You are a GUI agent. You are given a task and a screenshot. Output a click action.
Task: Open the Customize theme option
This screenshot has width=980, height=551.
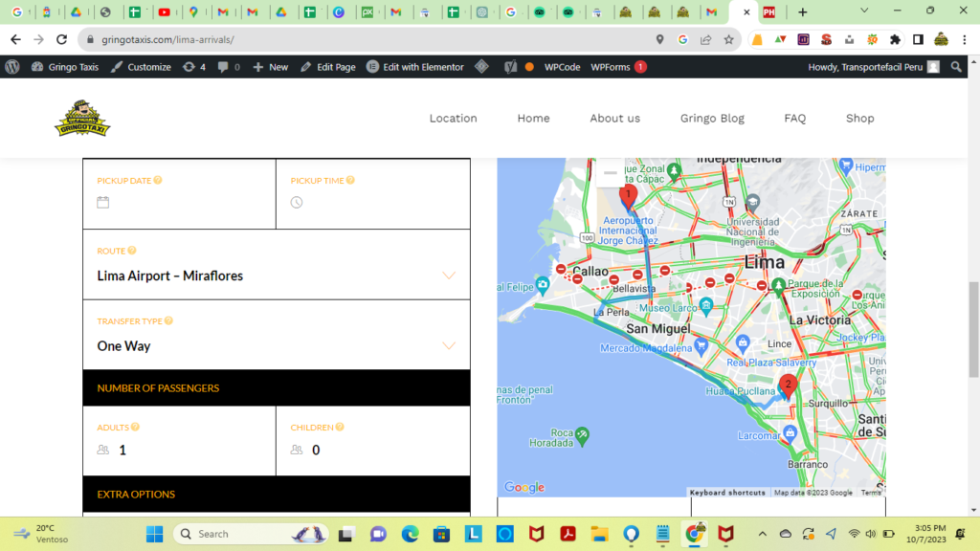[141, 67]
